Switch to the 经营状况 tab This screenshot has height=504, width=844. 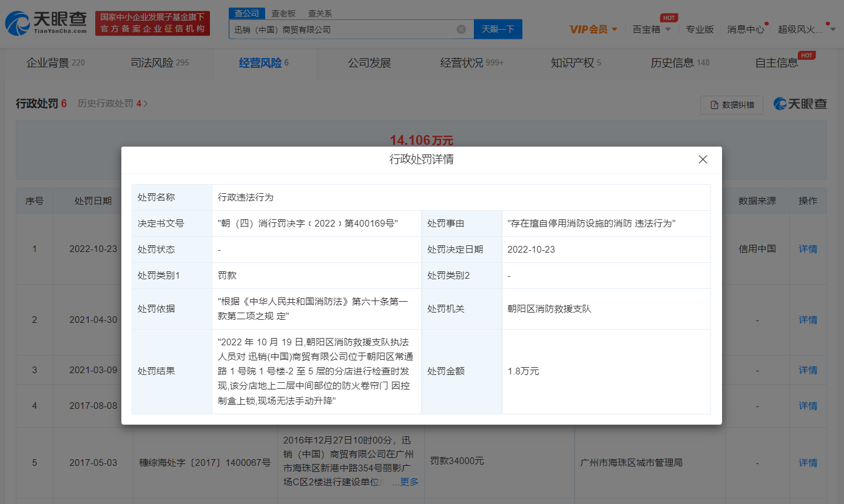coord(472,63)
